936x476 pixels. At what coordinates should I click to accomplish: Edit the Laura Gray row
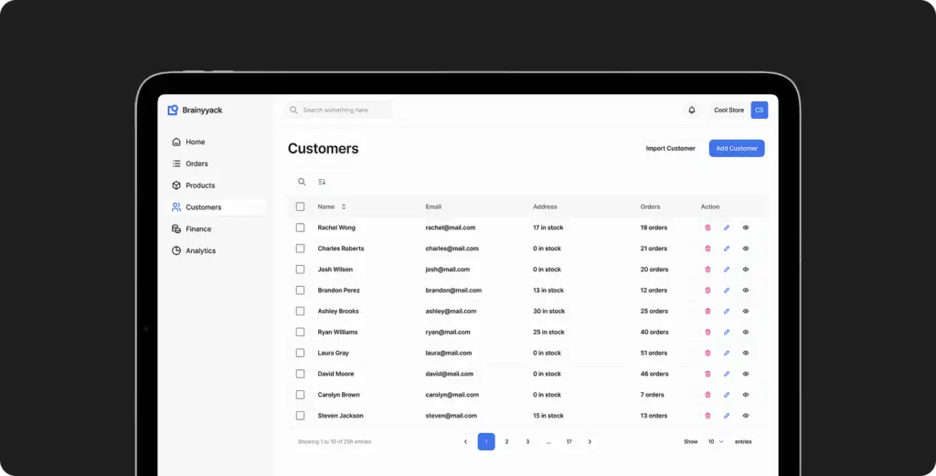pos(727,353)
